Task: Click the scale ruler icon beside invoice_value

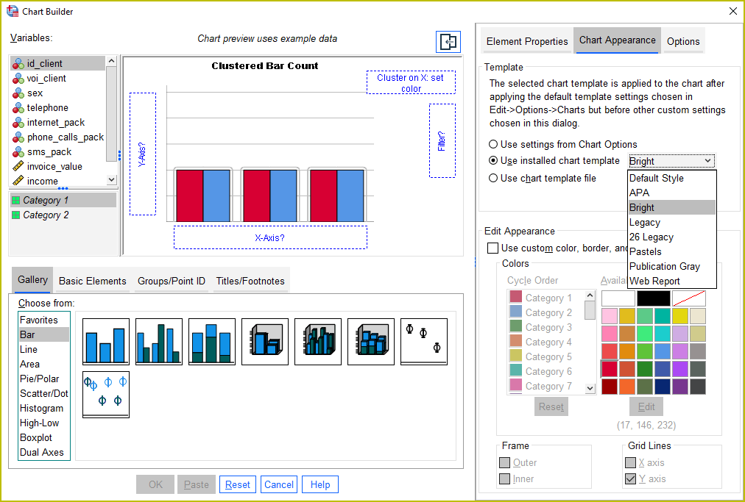Action: click(x=18, y=167)
